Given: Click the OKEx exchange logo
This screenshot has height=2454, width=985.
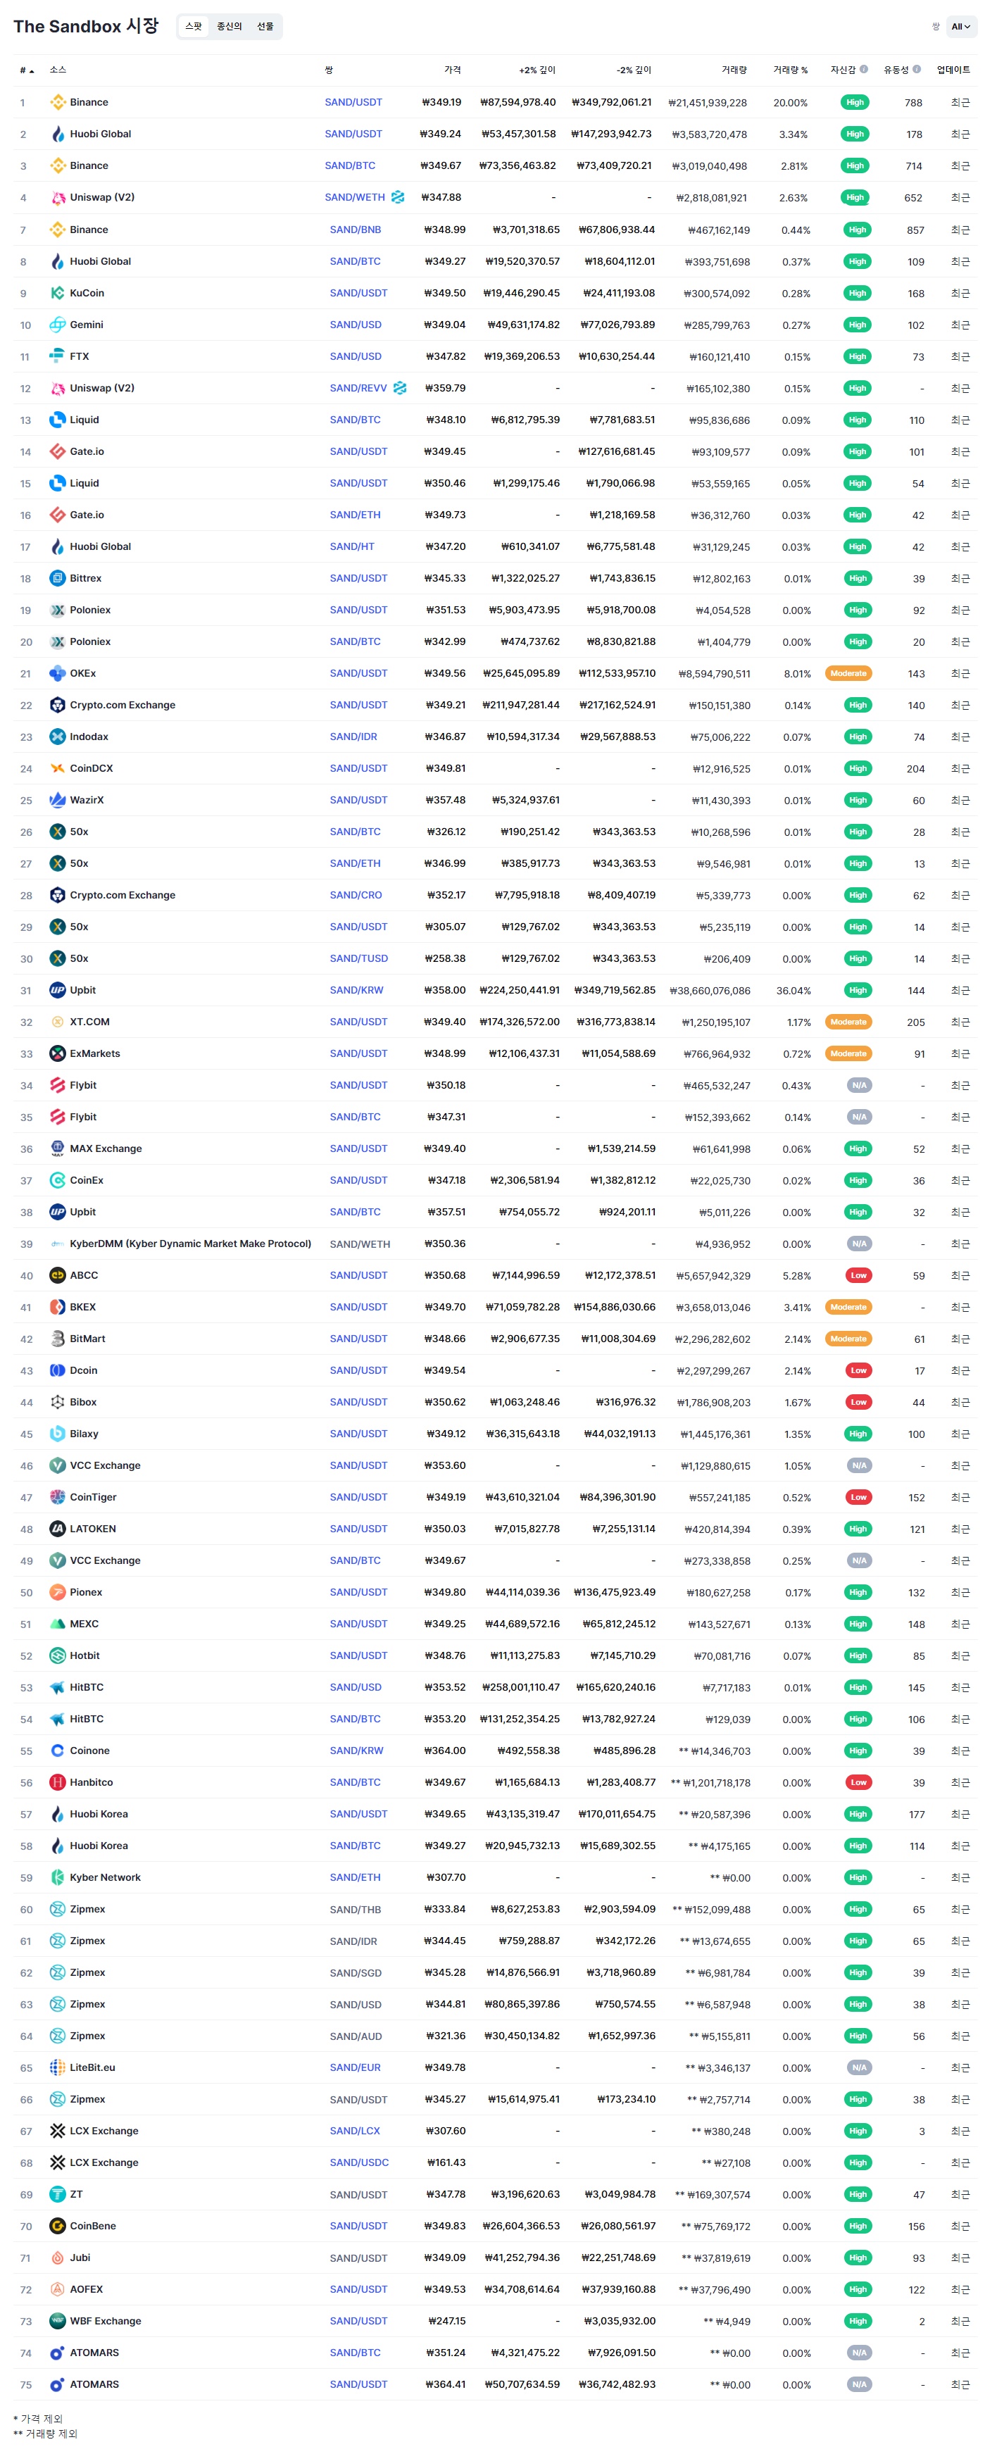Looking at the screenshot, I should pyautogui.click(x=57, y=673).
